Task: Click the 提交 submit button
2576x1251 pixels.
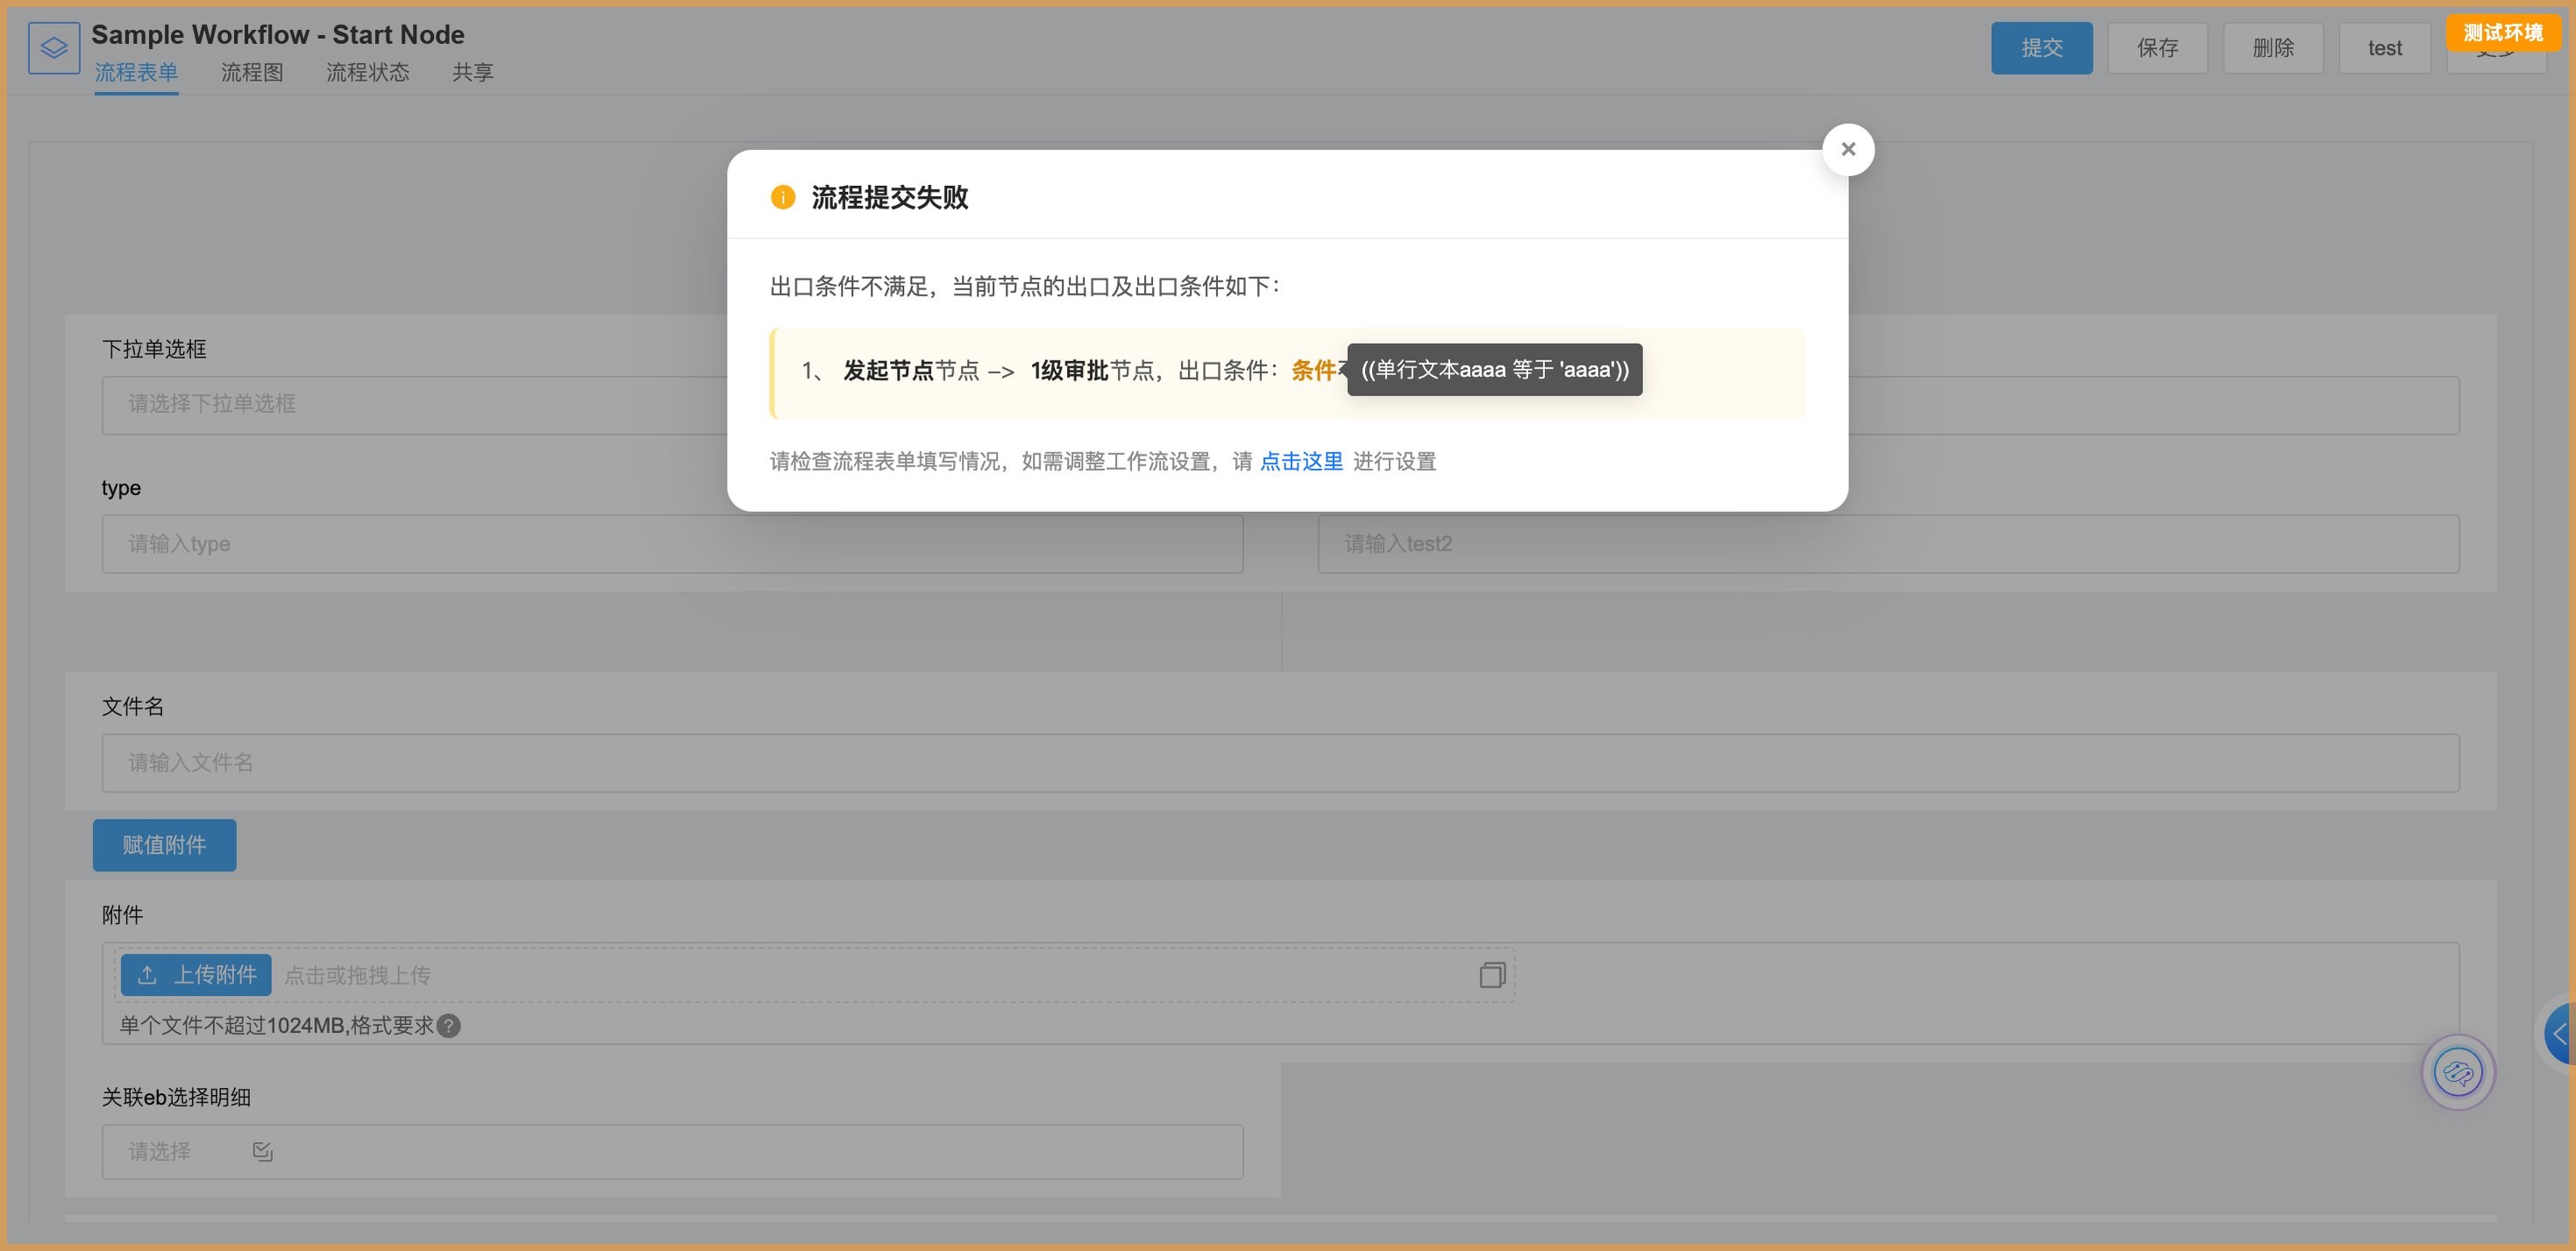Action: coord(2041,48)
